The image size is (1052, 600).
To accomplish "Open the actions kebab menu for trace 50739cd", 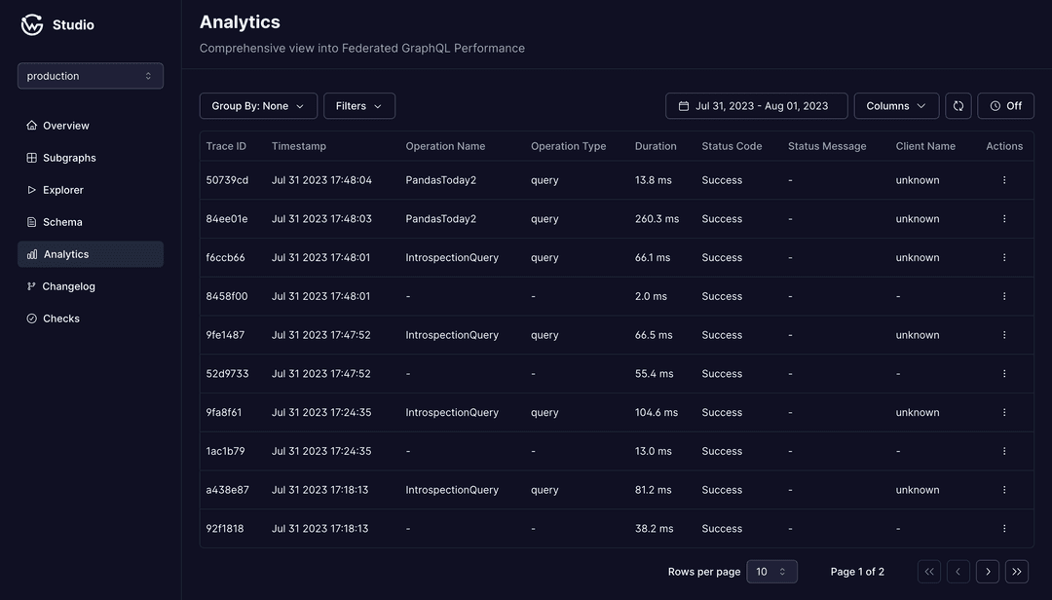I will point(1004,179).
